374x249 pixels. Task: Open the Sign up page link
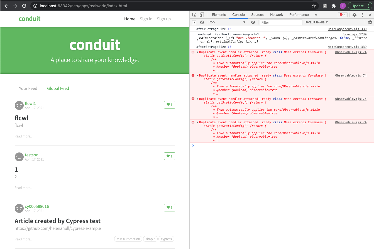pyautogui.click(x=164, y=19)
